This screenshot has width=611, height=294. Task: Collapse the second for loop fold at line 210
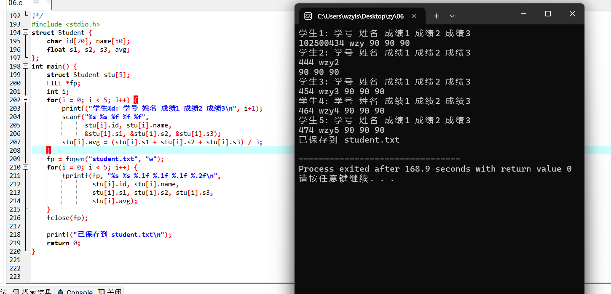pyautogui.click(x=26, y=167)
